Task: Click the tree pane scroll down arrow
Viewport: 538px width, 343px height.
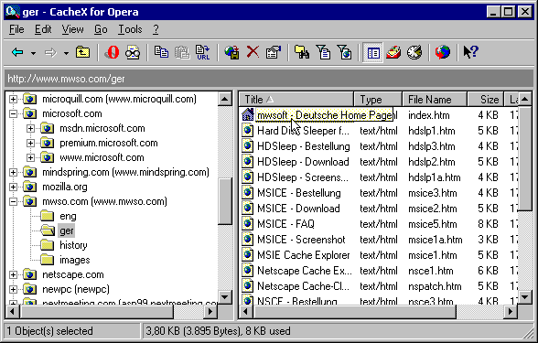Action: [x=225, y=297]
